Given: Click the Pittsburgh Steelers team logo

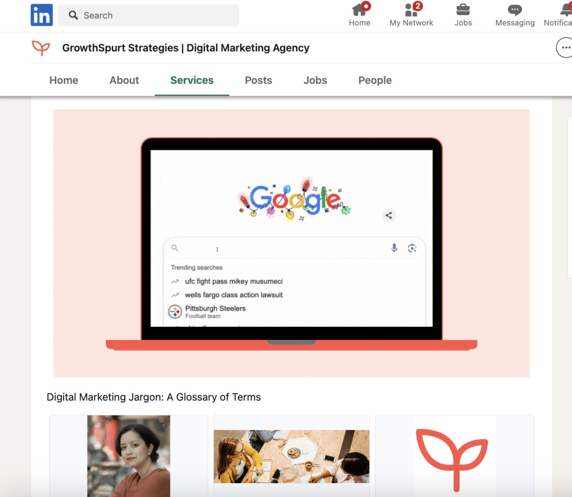Looking at the screenshot, I should (x=175, y=312).
